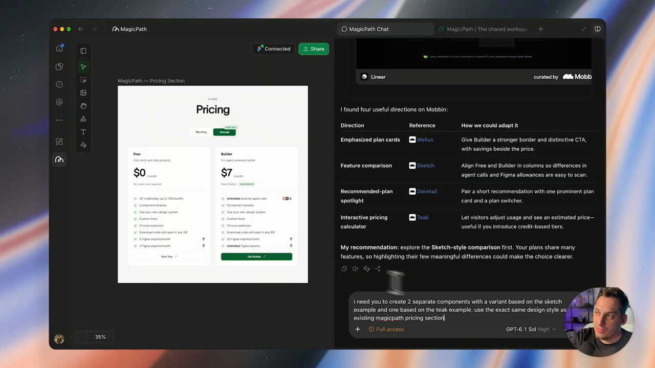
Task: Select the shapes tool
Action: point(83,119)
